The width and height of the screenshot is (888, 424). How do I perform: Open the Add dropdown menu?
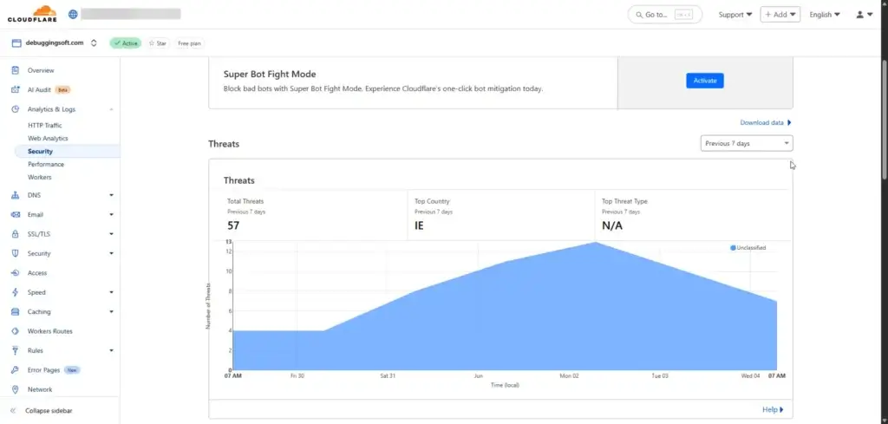780,15
